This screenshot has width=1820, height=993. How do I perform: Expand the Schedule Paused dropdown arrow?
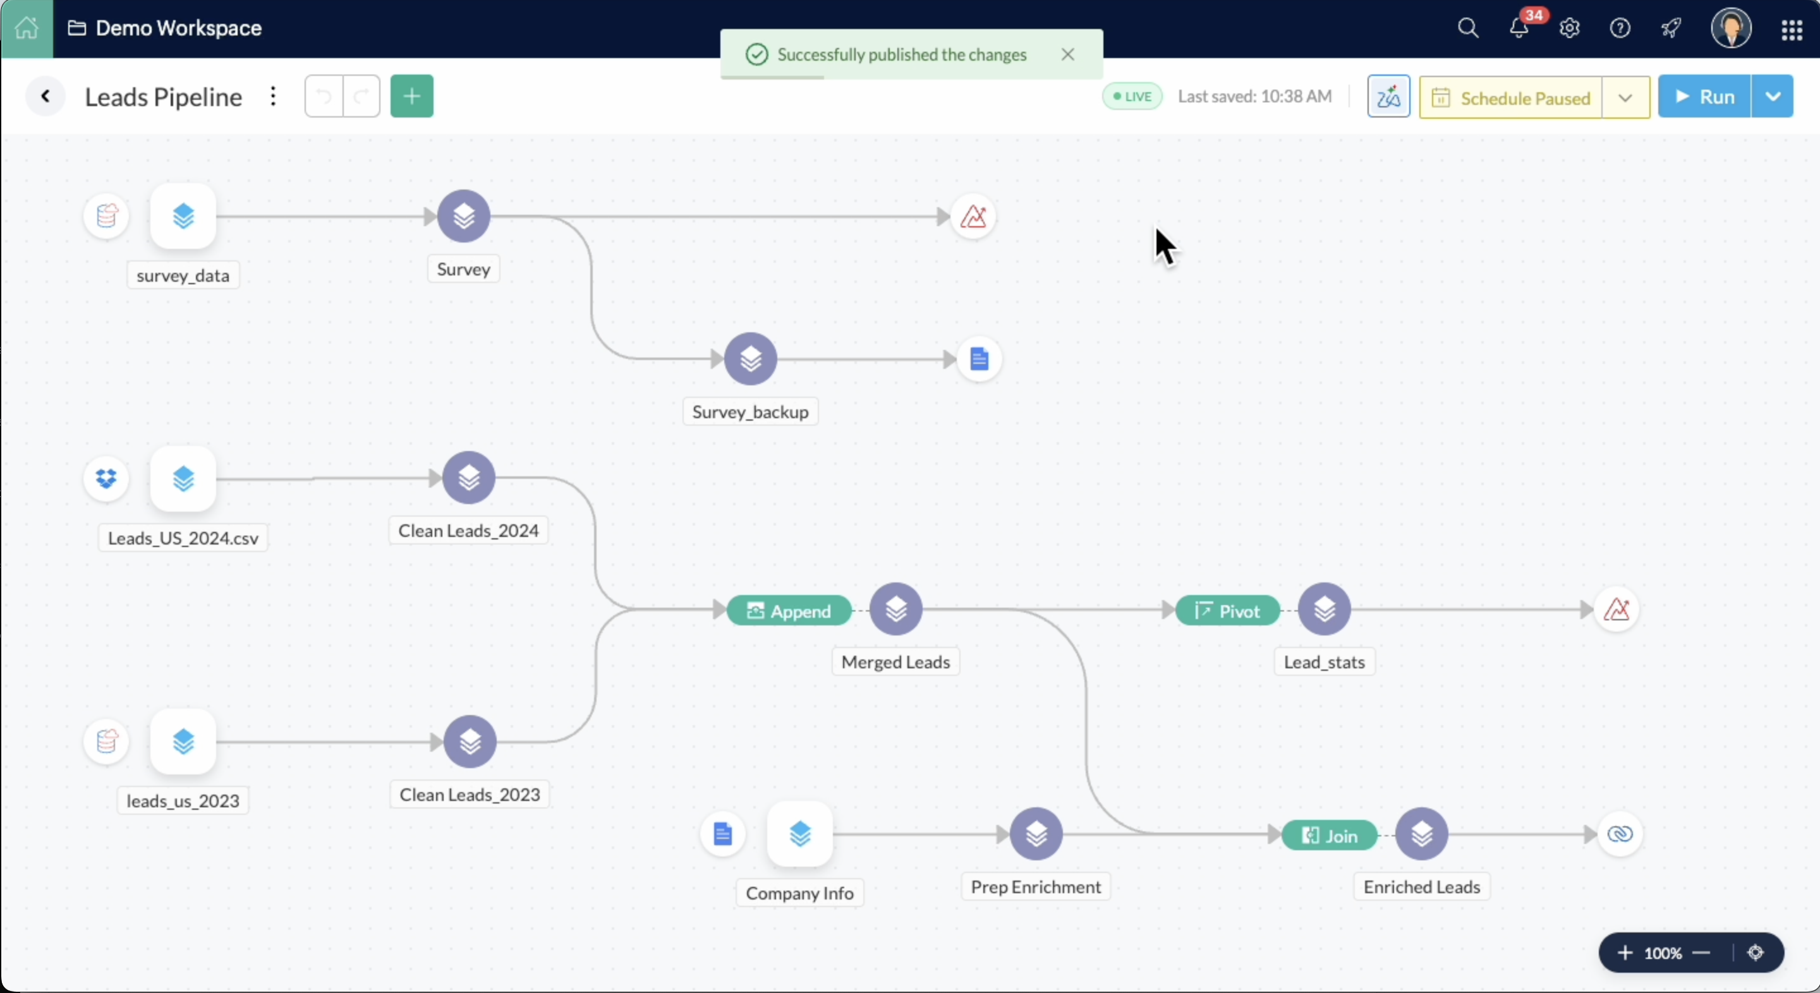coord(1625,97)
